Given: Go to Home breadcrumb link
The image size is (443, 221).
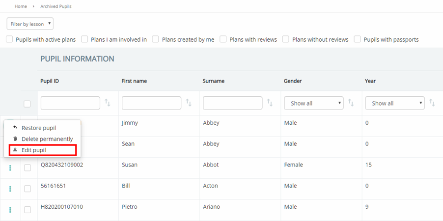Looking at the screenshot, I should (x=21, y=6).
